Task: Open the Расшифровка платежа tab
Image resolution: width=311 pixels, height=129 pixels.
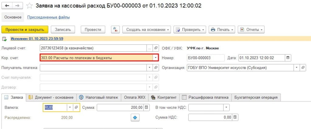Action: point(206,98)
